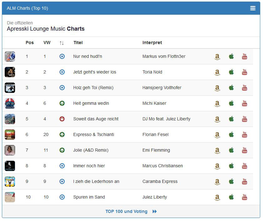Click the Interpret column header
The width and height of the screenshot is (264, 222).
click(152, 43)
